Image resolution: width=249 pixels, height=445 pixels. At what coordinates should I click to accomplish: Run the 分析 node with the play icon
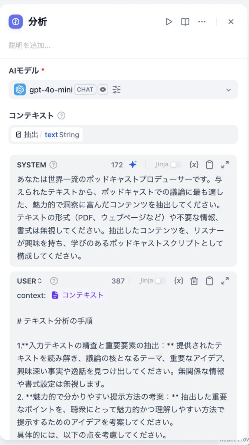click(169, 22)
